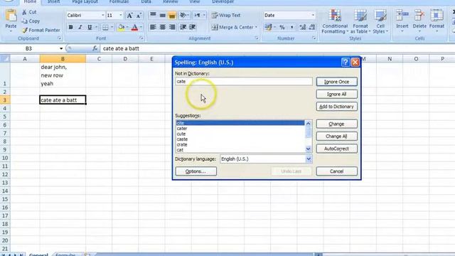The height and width of the screenshot is (256, 455).
Task: Click the Suggestions list scrollbar down arrow
Action: [x=308, y=149]
